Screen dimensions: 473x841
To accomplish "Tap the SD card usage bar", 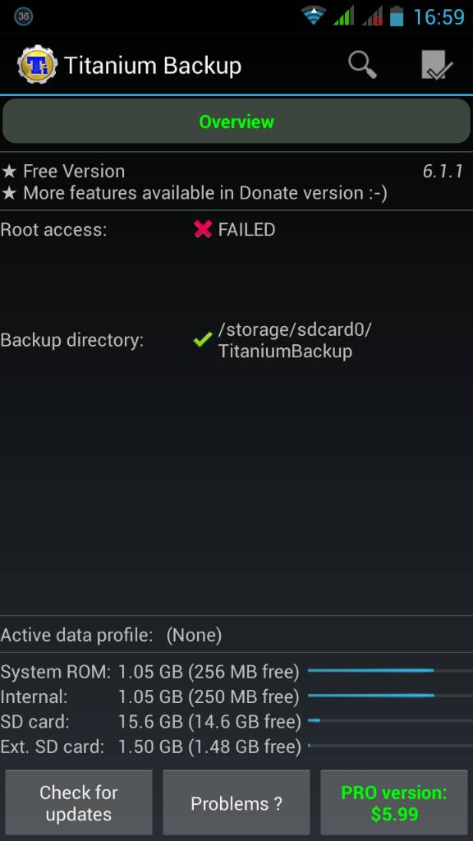I will [390, 720].
